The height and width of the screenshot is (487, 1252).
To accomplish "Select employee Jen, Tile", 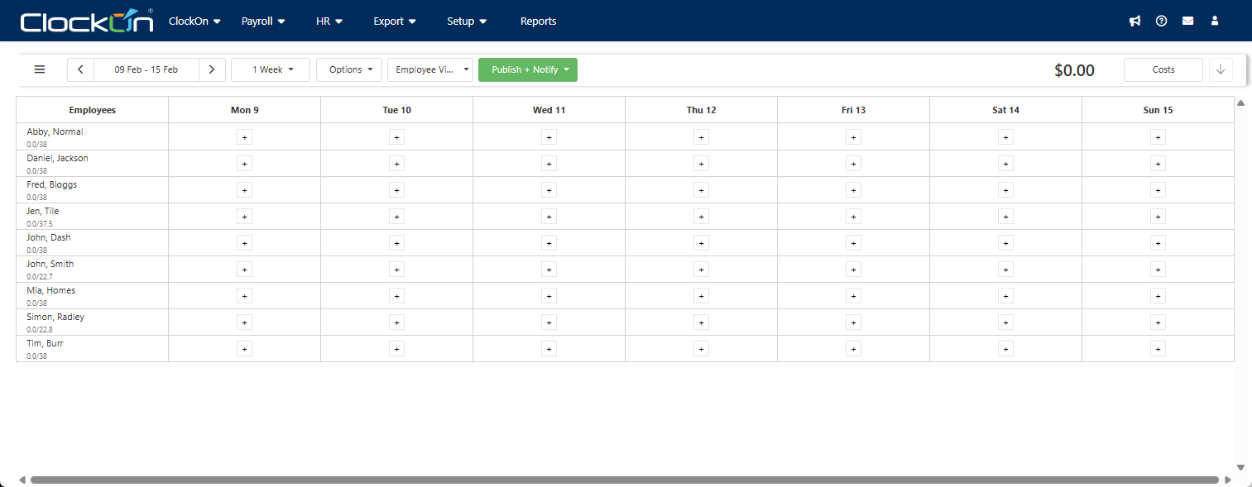I will (43, 211).
